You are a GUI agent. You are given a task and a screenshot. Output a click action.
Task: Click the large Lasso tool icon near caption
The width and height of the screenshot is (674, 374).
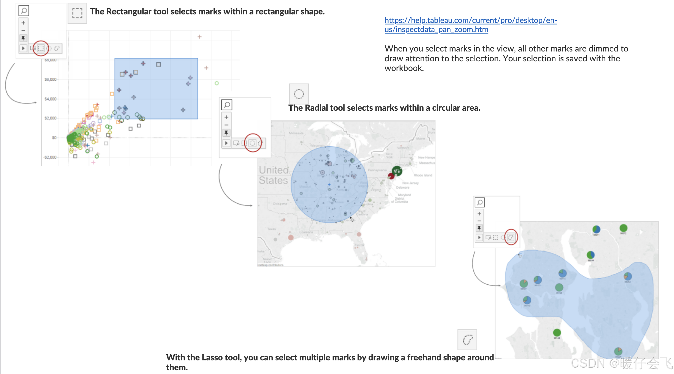(467, 340)
